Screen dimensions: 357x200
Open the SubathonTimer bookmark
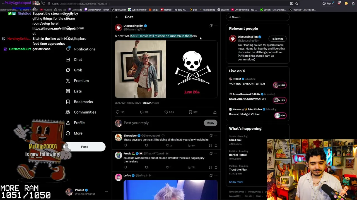(x=137, y=10)
